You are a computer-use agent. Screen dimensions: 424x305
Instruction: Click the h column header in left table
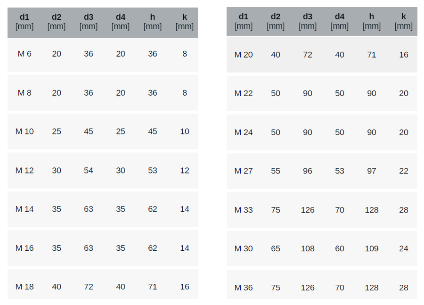[x=153, y=22]
